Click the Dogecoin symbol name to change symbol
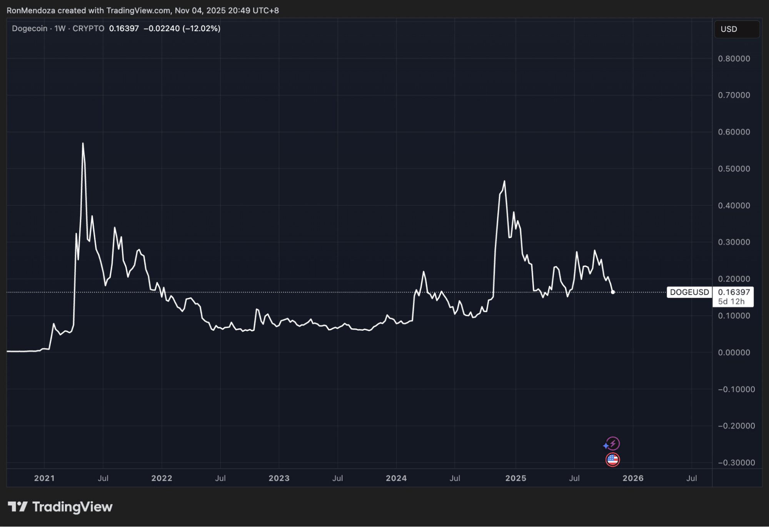The image size is (769, 527). click(29, 28)
